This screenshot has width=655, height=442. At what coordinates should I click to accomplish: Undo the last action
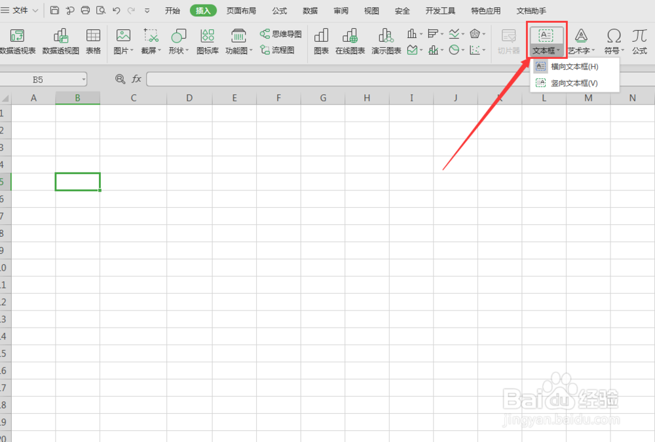(117, 10)
